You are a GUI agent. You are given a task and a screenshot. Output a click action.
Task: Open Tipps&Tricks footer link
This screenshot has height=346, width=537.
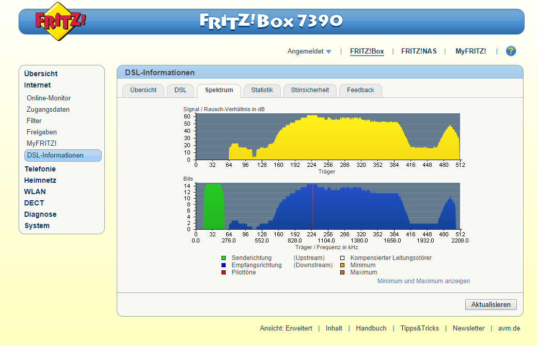click(x=419, y=328)
